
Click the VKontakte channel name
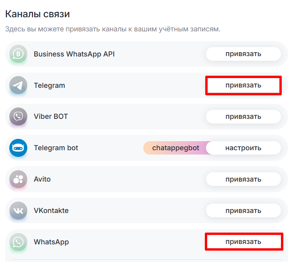[51, 211]
